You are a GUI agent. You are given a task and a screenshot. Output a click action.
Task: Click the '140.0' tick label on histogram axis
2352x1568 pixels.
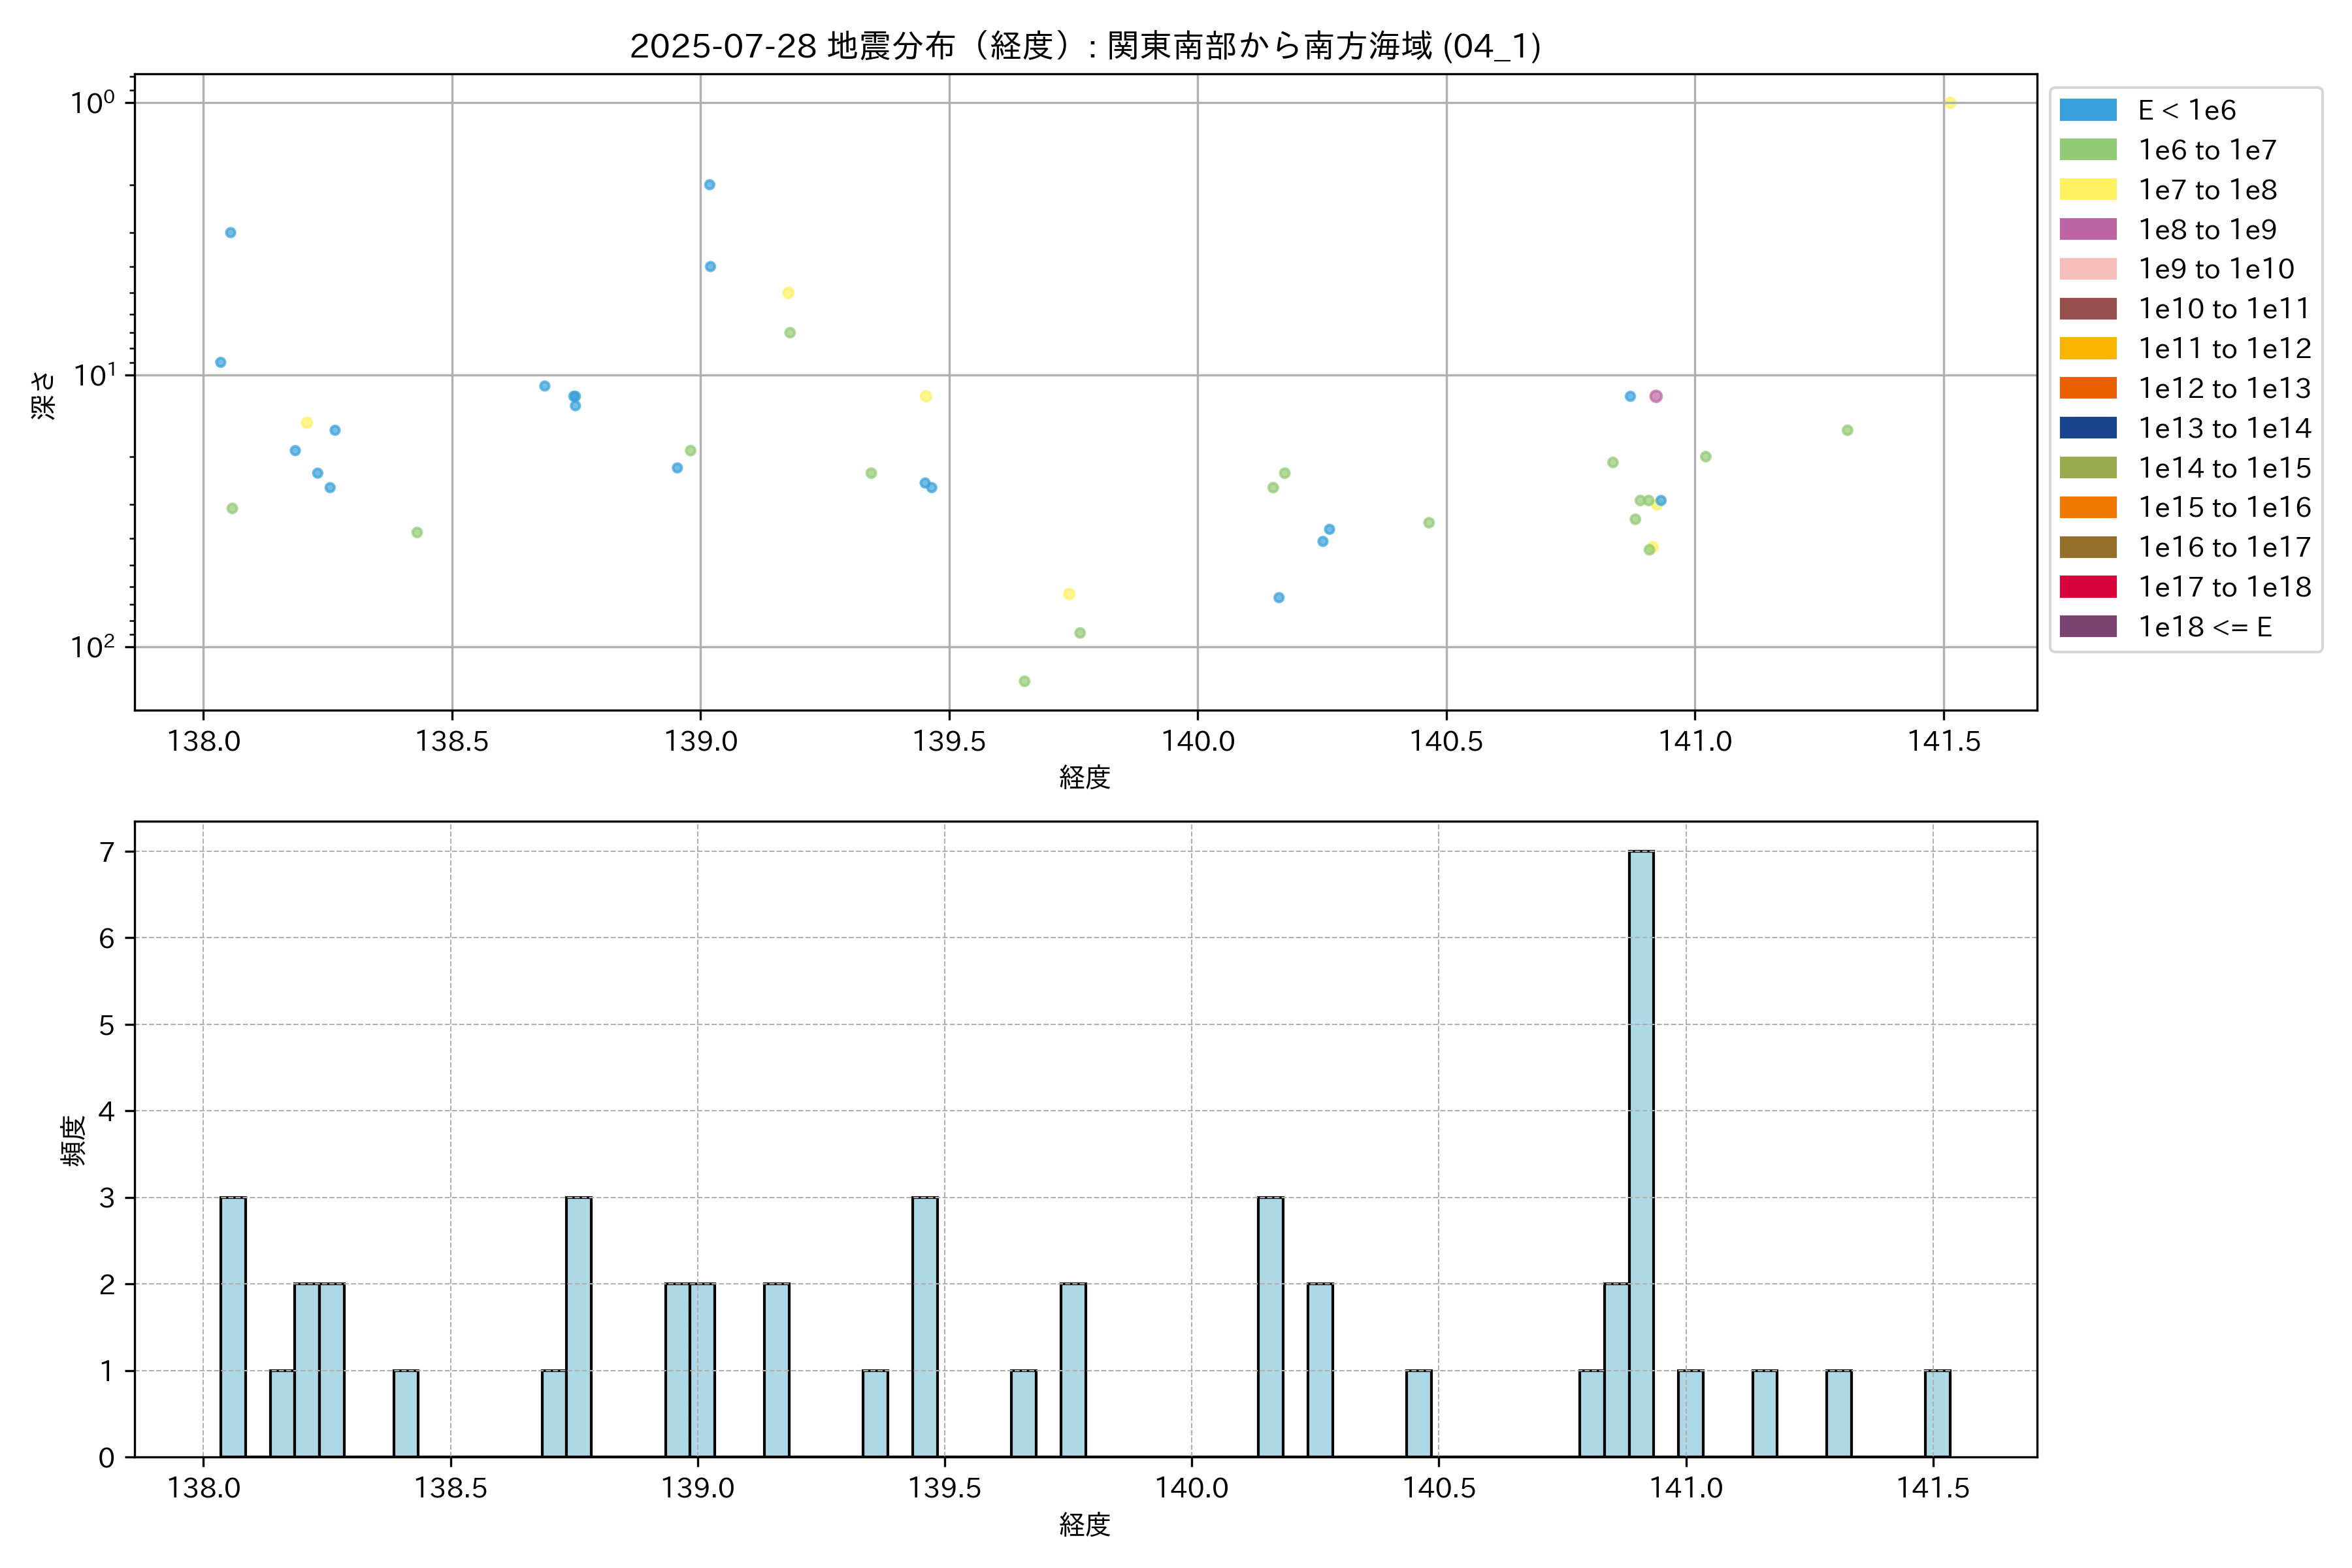click(x=1191, y=1488)
